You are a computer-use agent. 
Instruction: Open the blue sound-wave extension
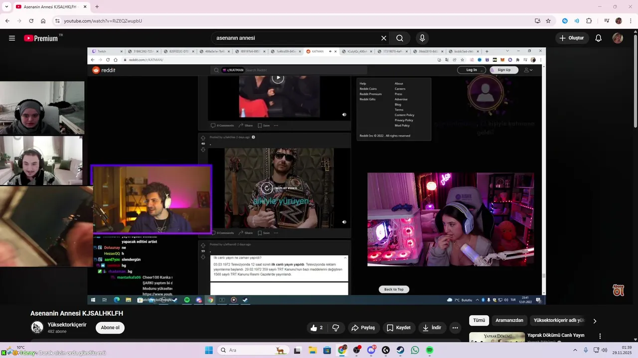tap(577, 21)
